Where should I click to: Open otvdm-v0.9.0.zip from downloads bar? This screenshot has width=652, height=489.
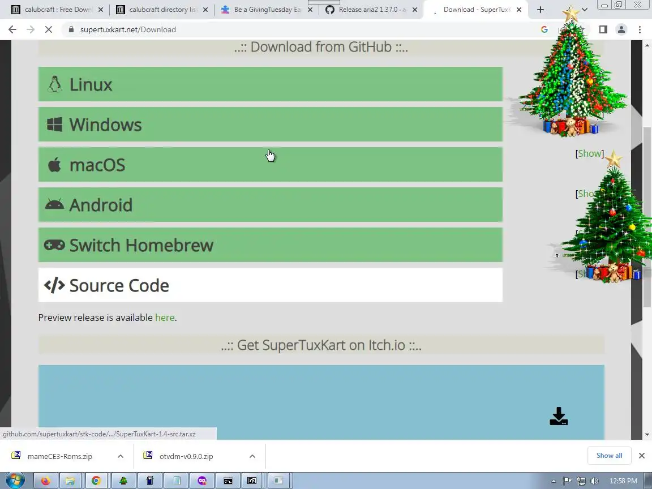[186, 456]
